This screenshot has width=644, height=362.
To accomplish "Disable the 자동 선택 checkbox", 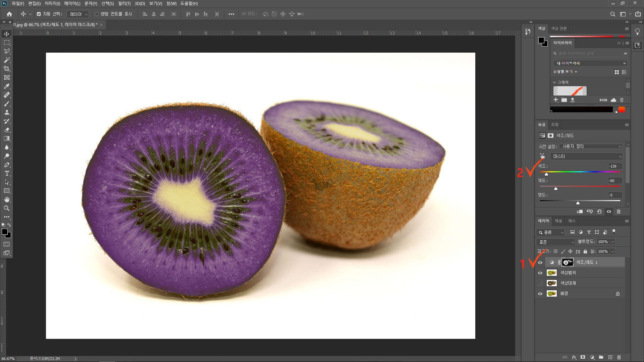I will (39, 14).
